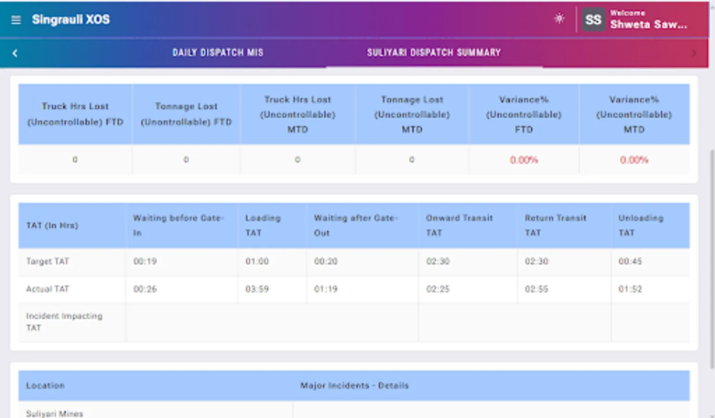
Task: Click the Singrauli XOS title
Action: (x=71, y=20)
